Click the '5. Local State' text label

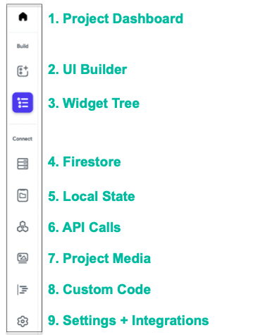[x=92, y=196]
